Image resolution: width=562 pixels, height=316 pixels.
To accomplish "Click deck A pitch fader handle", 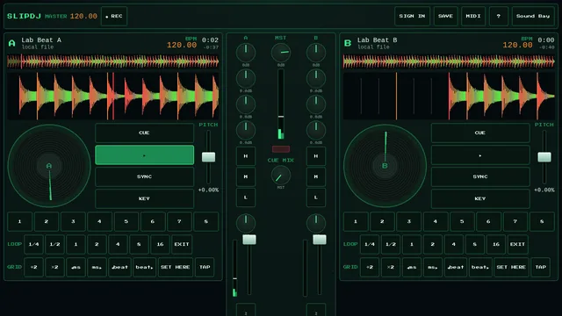I will point(209,157).
